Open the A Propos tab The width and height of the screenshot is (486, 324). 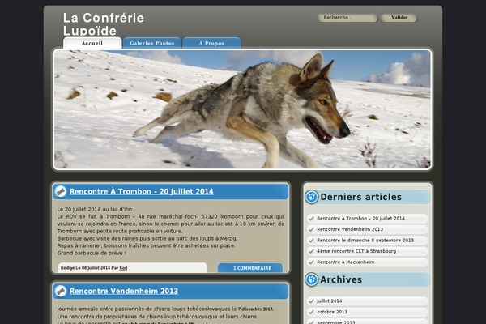pyautogui.click(x=211, y=43)
